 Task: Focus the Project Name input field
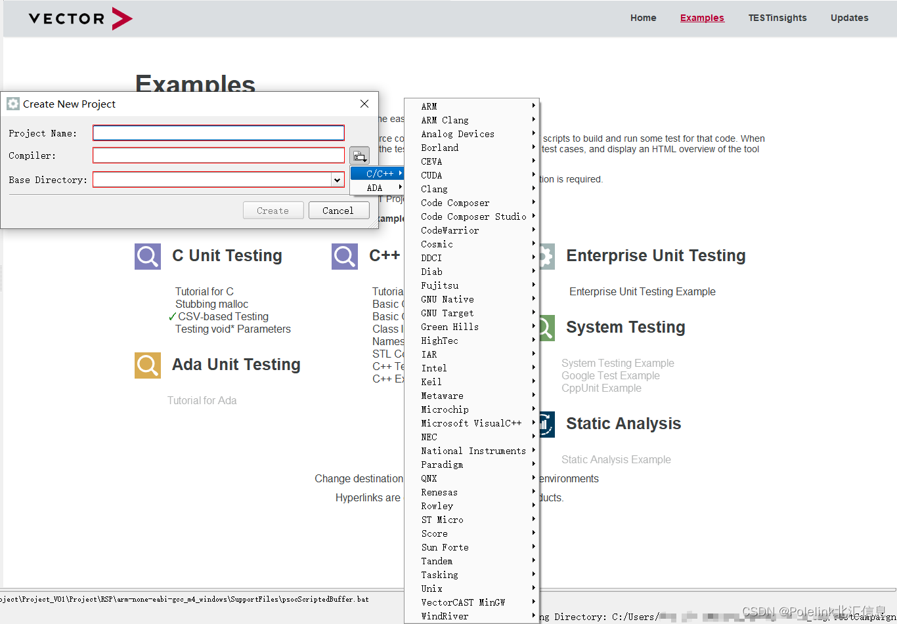tap(219, 133)
